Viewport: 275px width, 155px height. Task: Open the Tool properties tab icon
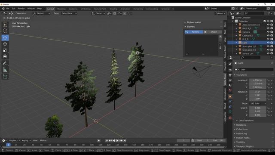(230, 64)
